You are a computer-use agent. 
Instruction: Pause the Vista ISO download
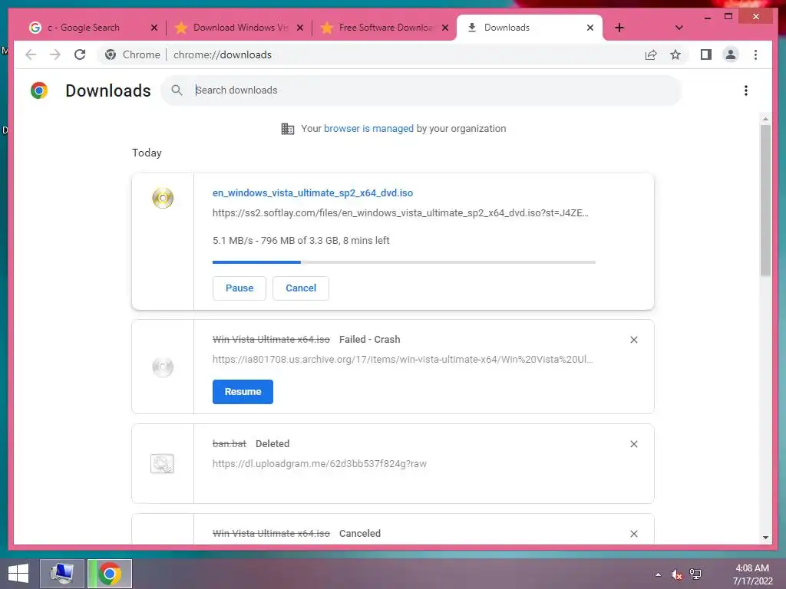tap(239, 288)
